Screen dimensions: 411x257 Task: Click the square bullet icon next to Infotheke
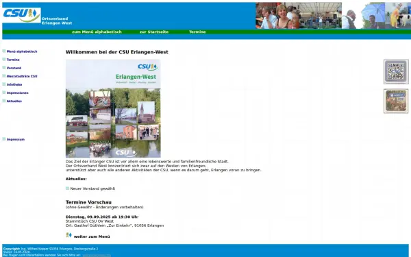pos(4,84)
